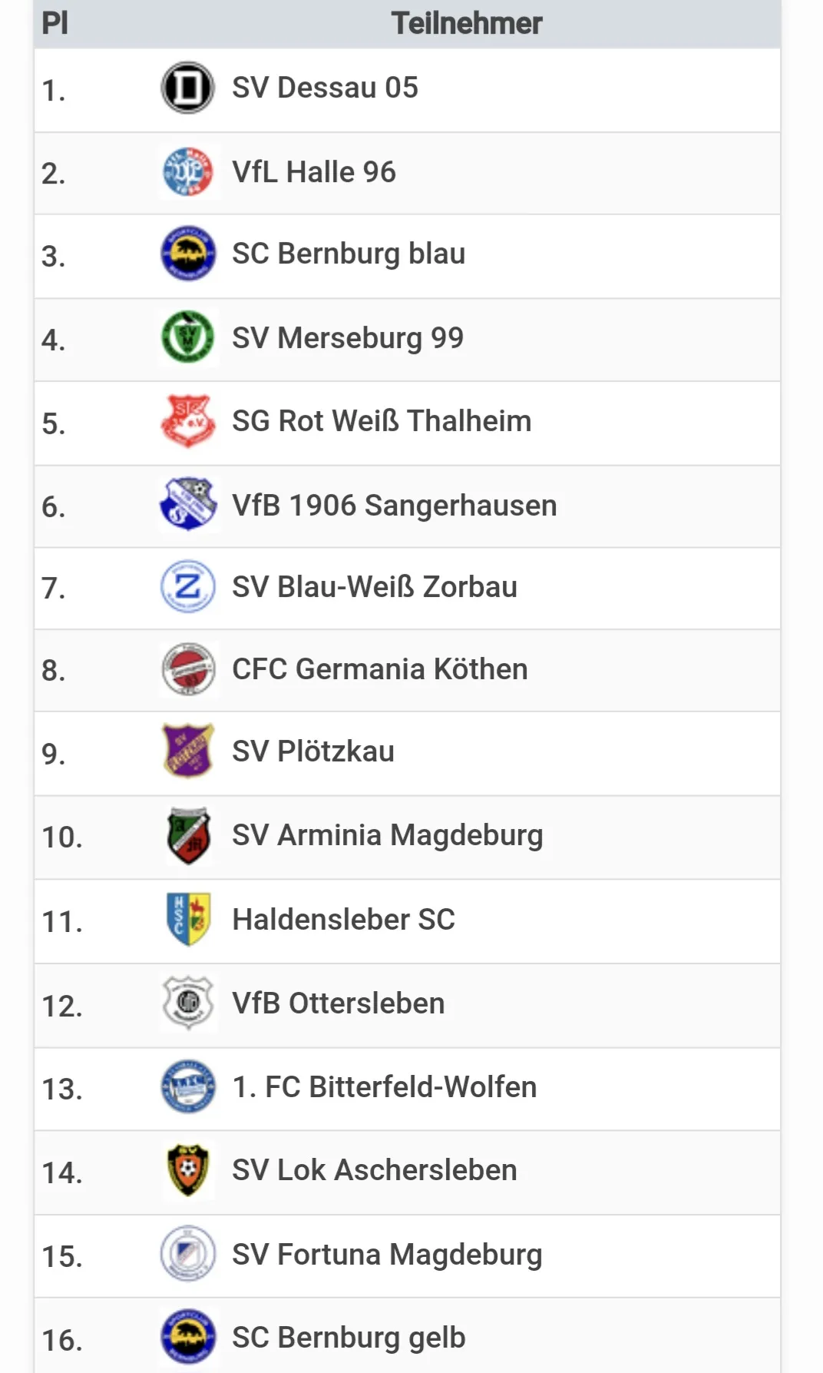The height and width of the screenshot is (1373, 823).
Task: Open the SC Bernburg gelb team name
Action: tap(349, 1338)
